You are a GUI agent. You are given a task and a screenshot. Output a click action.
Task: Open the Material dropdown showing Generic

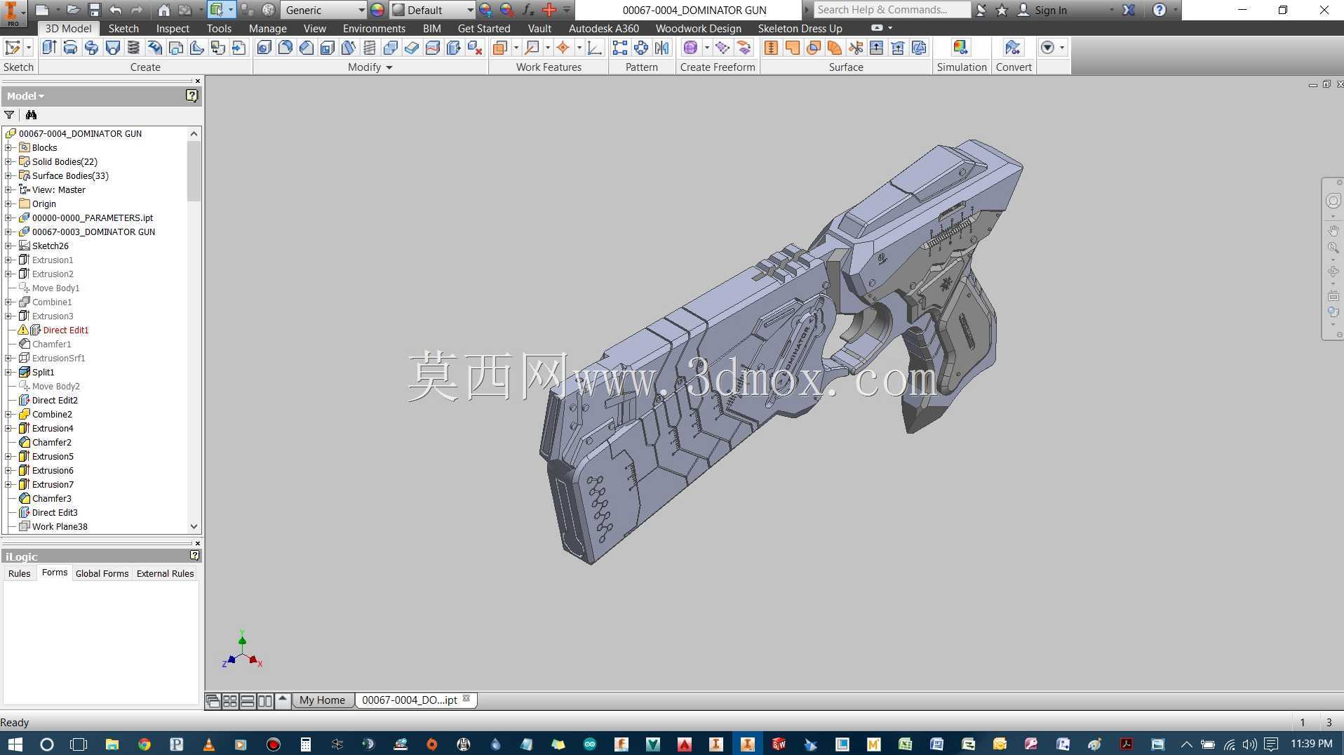pos(324,10)
